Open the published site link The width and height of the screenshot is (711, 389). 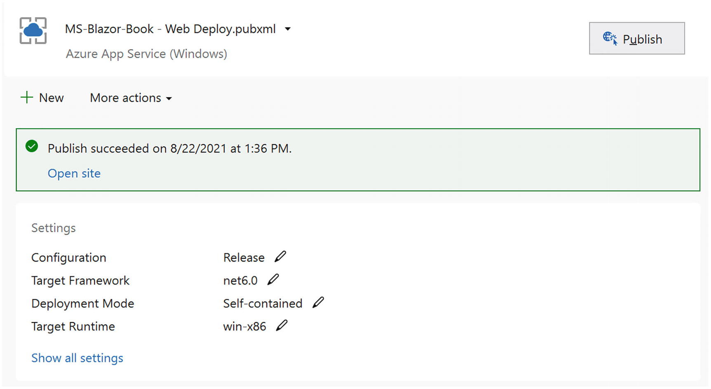(74, 174)
